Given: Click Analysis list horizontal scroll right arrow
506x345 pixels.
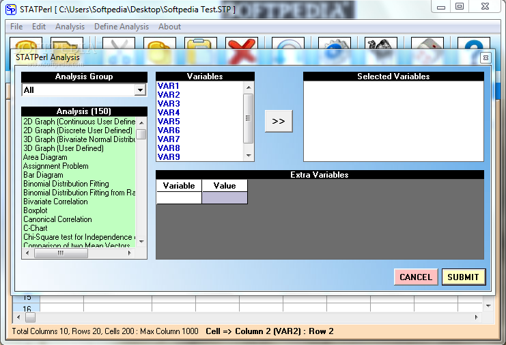Looking at the screenshot, I should pyautogui.click(x=130, y=253).
